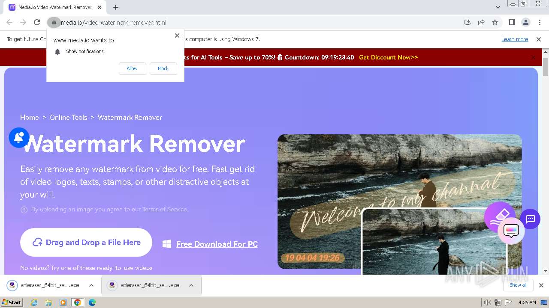This screenshot has height=308, width=549.
Task: Click the blue notification bell bubble
Action: coord(19,137)
